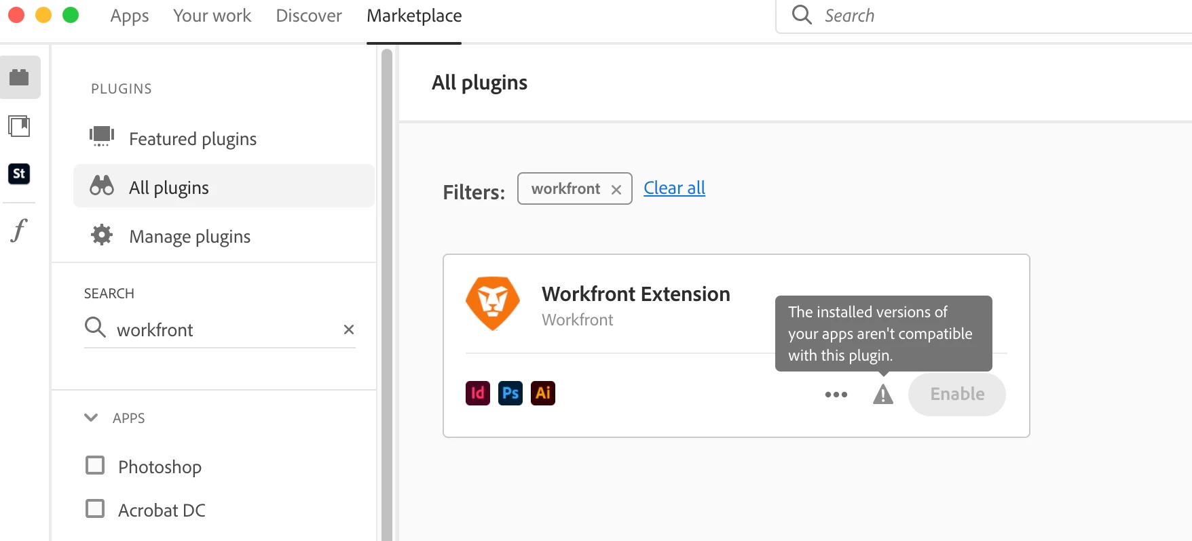Check the Acrobat DC filter checkbox
This screenshot has height=541, width=1192.
tap(95, 508)
